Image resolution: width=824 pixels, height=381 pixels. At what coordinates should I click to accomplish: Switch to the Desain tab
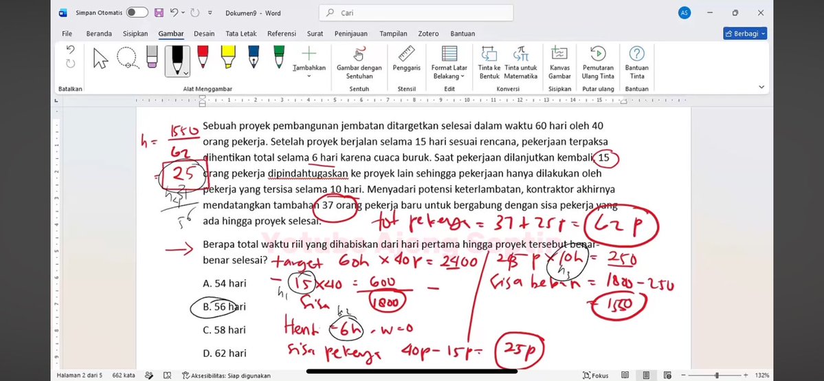tap(204, 34)
